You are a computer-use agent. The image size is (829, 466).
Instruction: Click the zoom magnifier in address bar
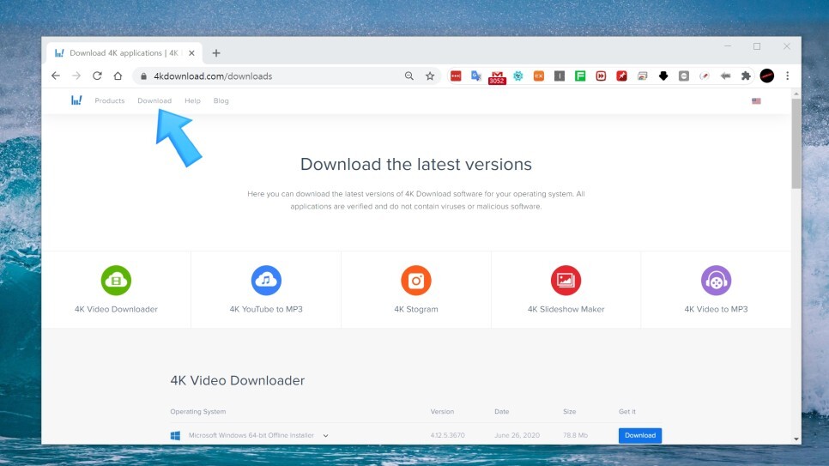(408, 76)
